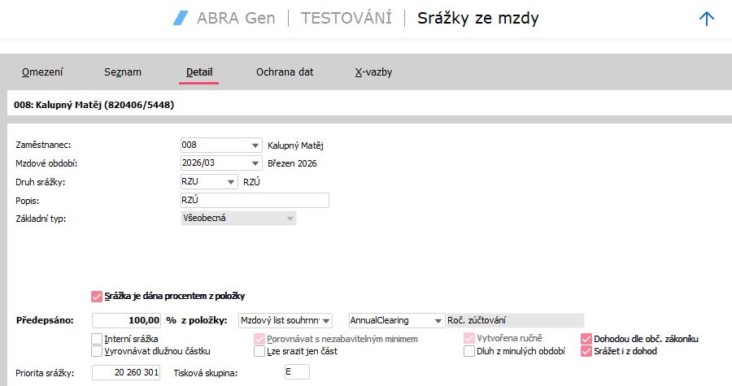Tick Dluh z minulých období checkbox
The width and height of the screenshot is (732, 386).
pos(469,351)
